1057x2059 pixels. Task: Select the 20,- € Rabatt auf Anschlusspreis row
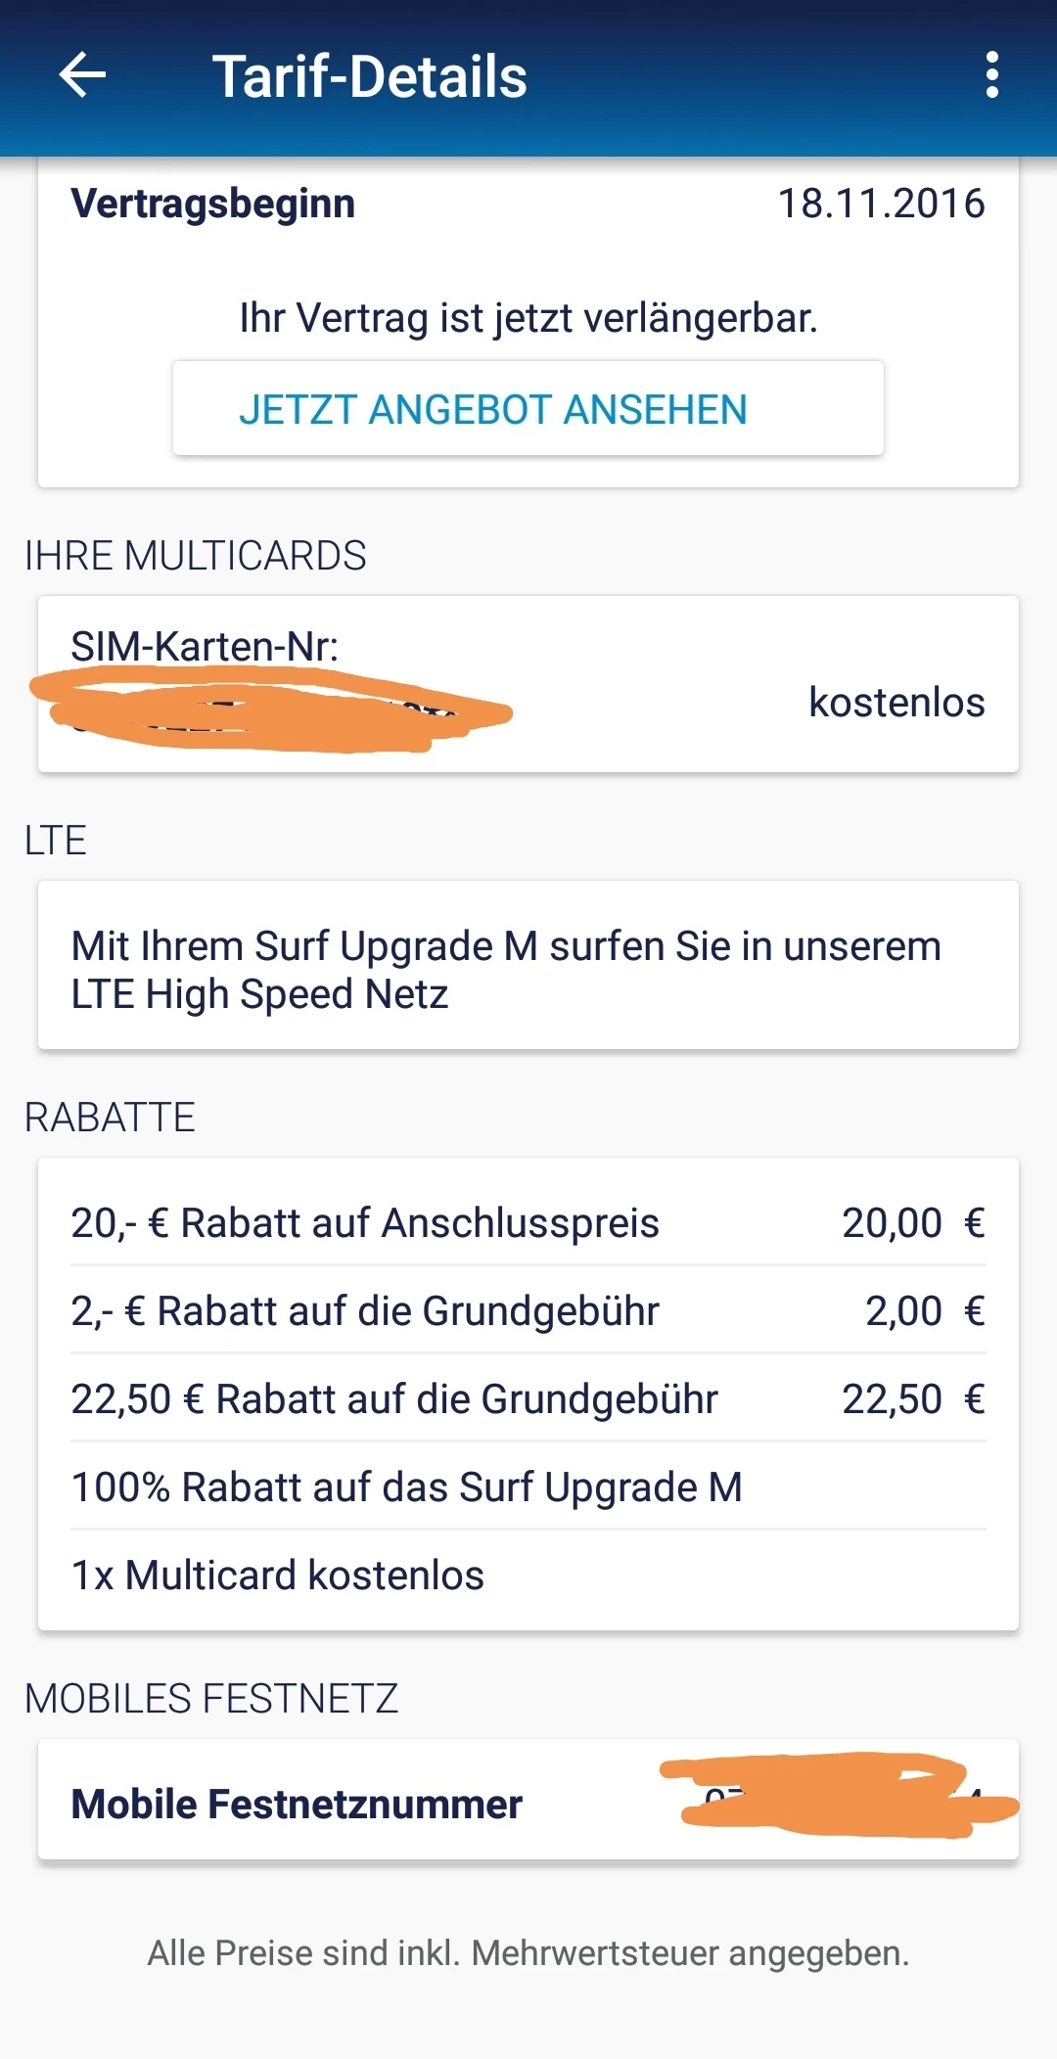(528, 1223)
